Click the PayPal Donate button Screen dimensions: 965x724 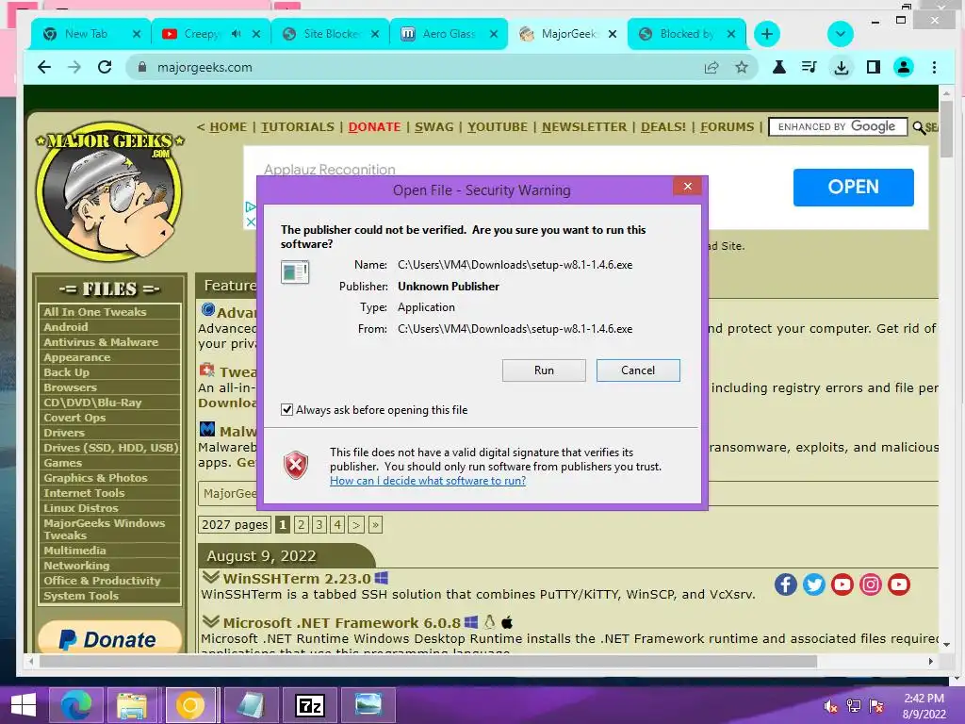(109, 638)
